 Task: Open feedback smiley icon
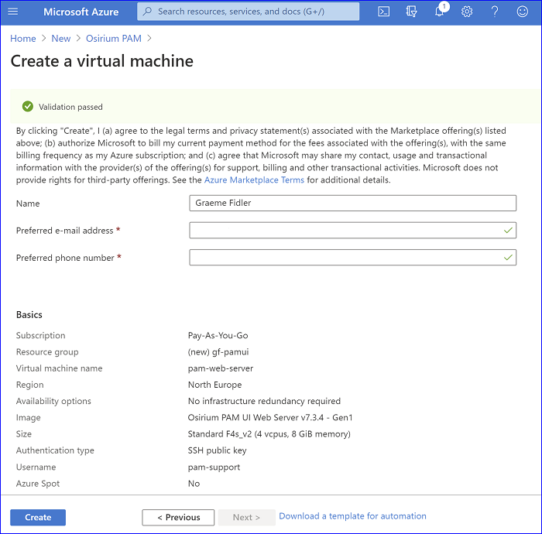523,12
